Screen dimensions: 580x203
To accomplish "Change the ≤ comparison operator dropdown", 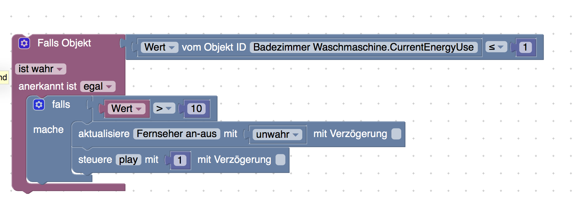I will tap(496, 47).
